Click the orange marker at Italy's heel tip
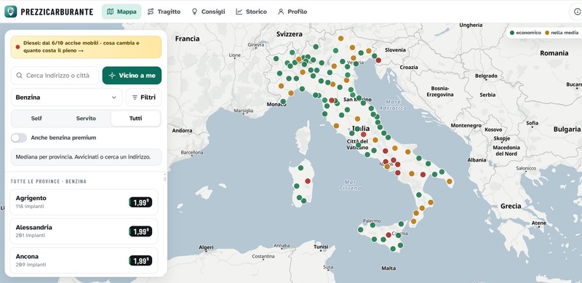Image resolution: width=582 pixels, height=283 pixels. pos(450,182)
